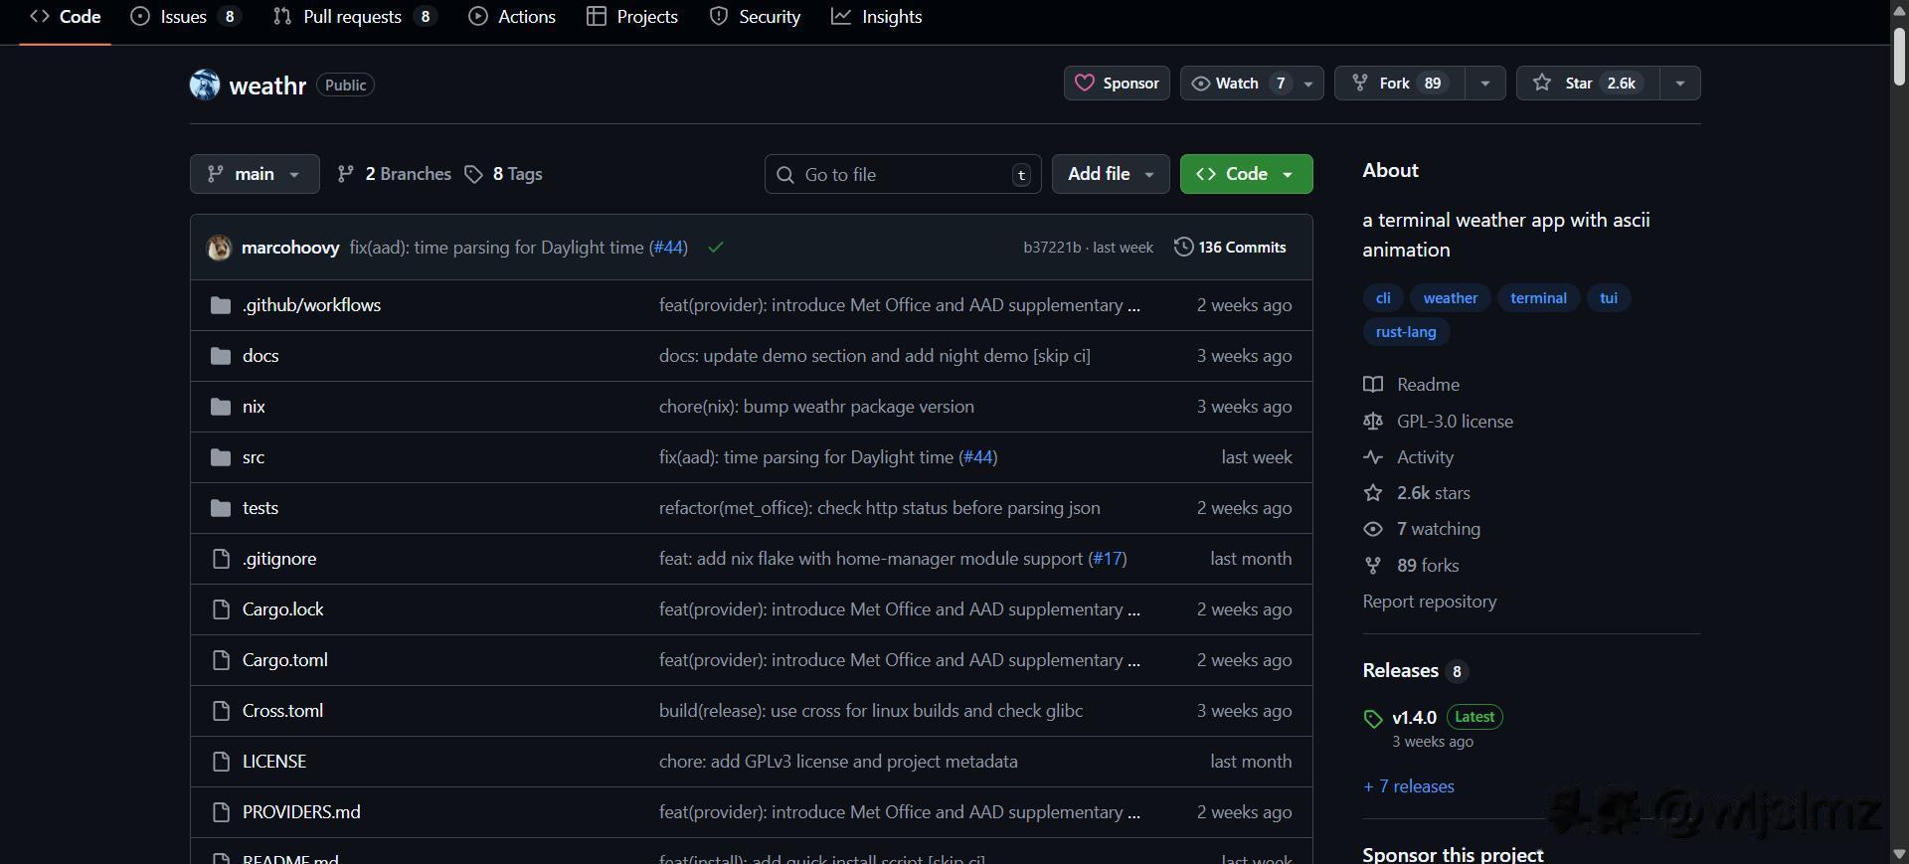The height and width of the screenshot is (864, 1909).
Task: Open the LICENSE file
Action: point(274,762)
